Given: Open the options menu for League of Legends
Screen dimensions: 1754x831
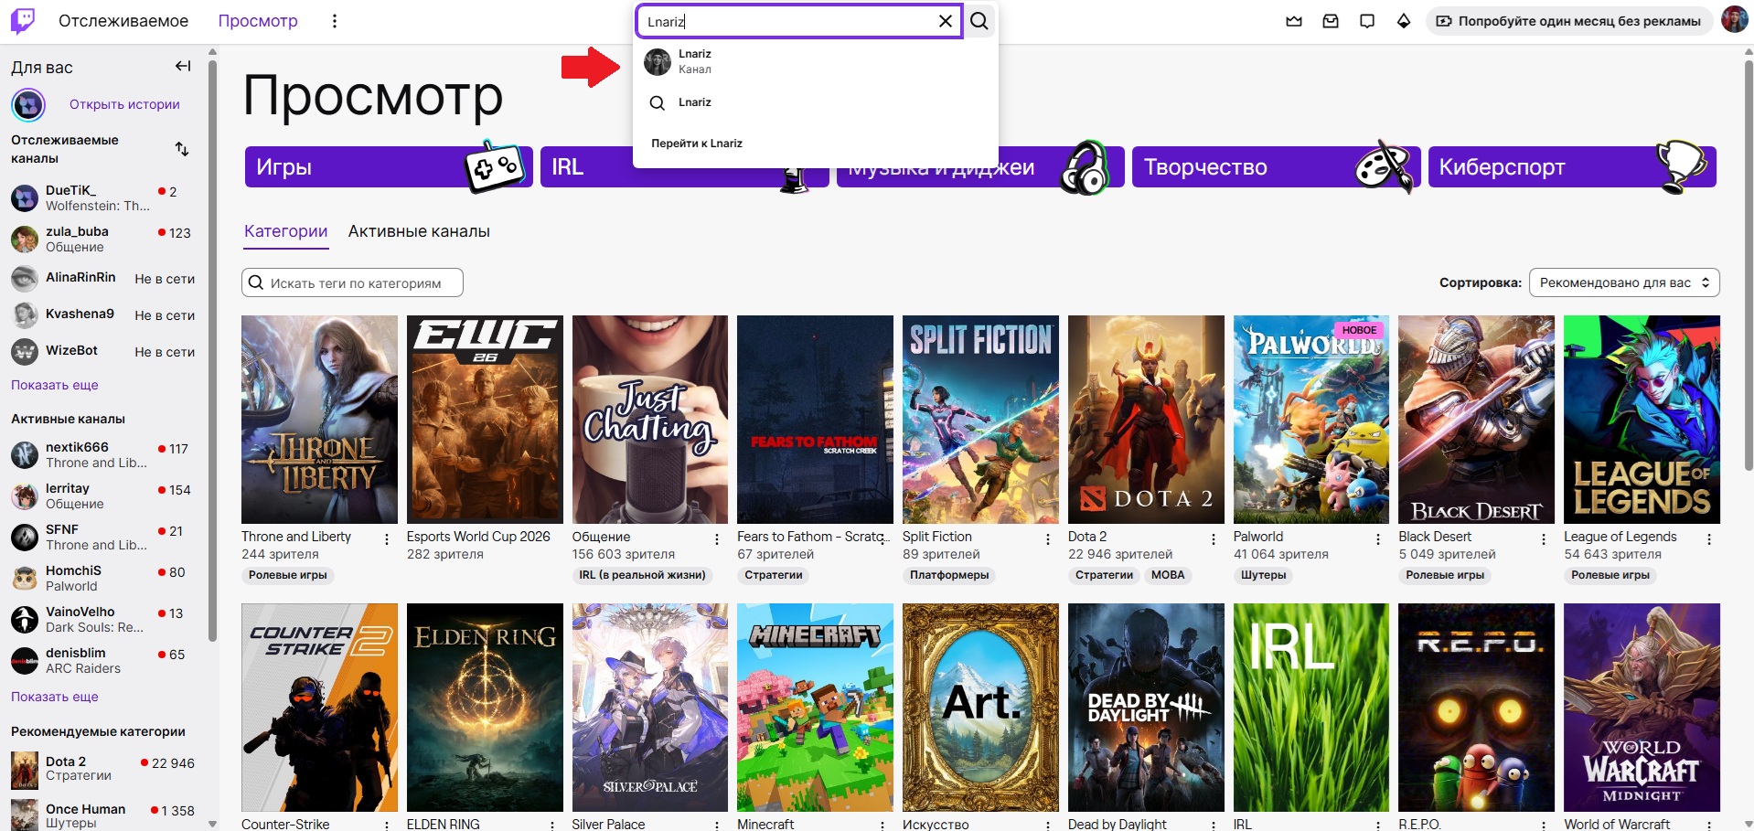Looking at the screenshot, I should tap(1709, 539).
